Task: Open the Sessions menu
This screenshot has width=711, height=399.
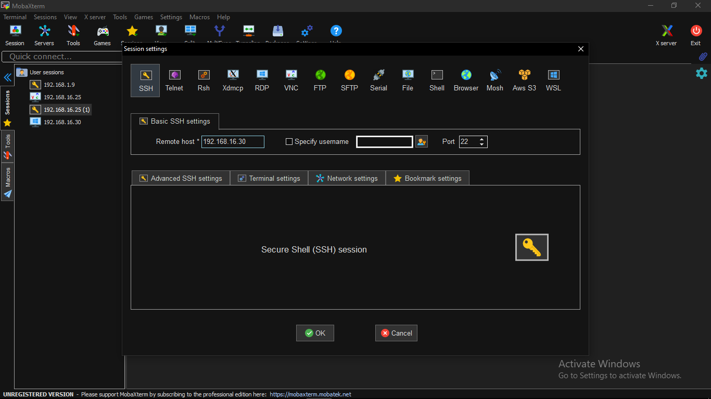Action: point(45,17)
